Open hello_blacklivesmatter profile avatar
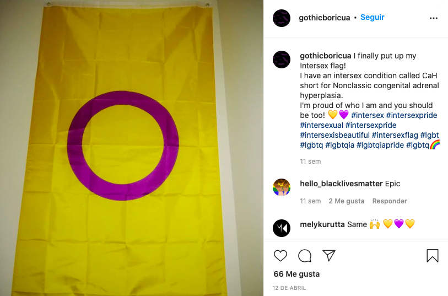448x296 pixels. pos(282,187)
